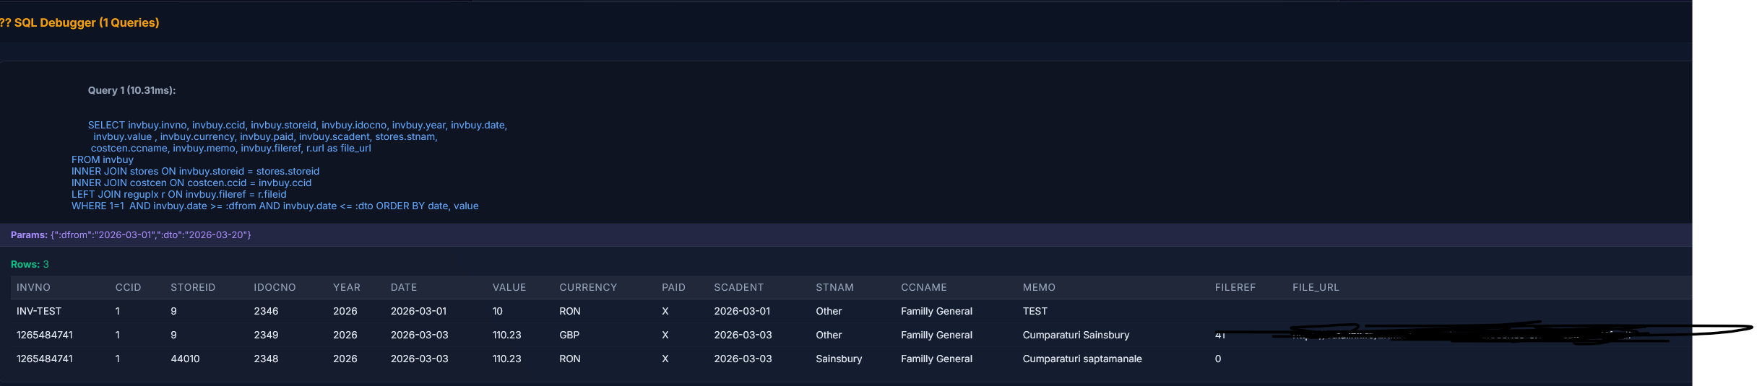Click the GBP currency cell

569,335
